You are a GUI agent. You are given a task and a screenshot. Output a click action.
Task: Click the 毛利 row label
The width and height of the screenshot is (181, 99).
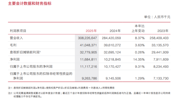click(x=13, y=45)
